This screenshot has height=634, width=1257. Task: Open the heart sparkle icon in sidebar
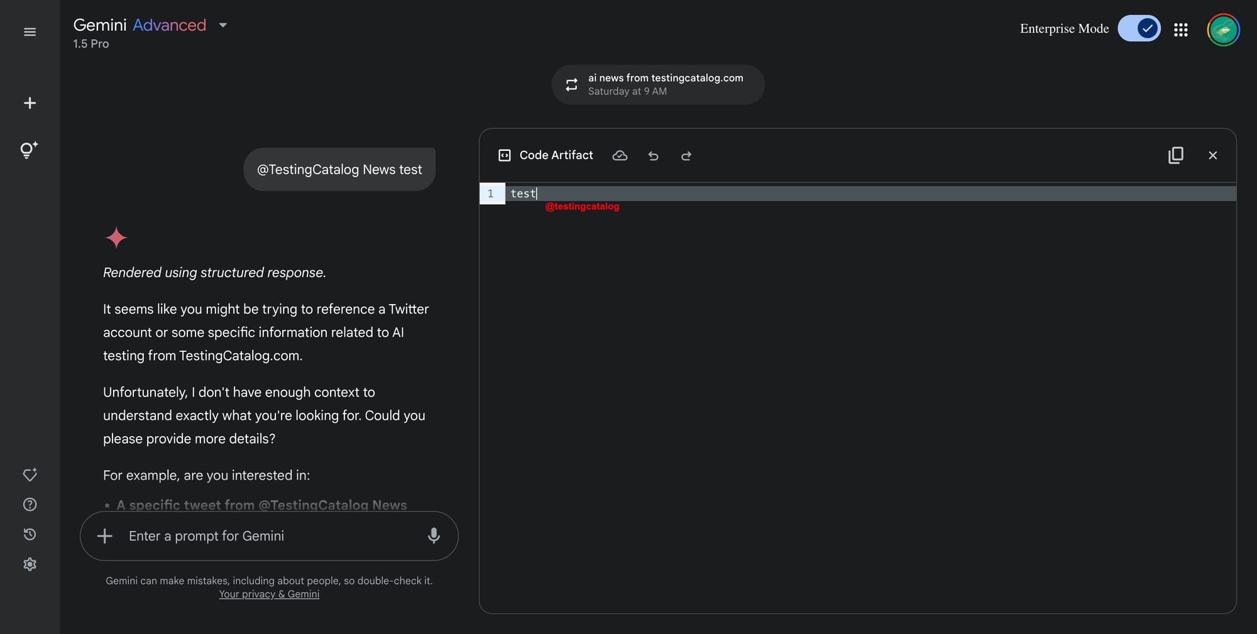pyautogui.click(x=30, y=474)
